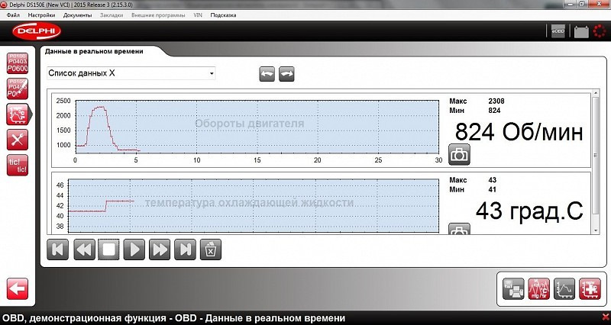
Task: Click the scrollbar down arrow of graph list
Action: (596, 230)
